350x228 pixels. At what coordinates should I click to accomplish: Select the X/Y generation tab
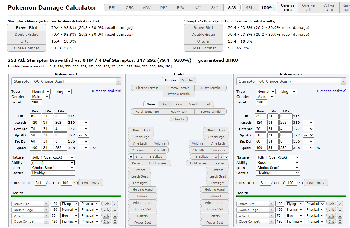pyautogui.click(x=198, y=7)
